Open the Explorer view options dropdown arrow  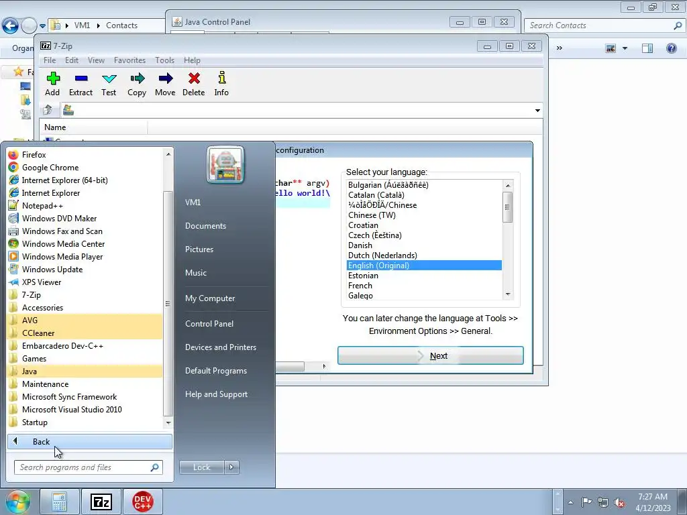[x=625, y=48]
